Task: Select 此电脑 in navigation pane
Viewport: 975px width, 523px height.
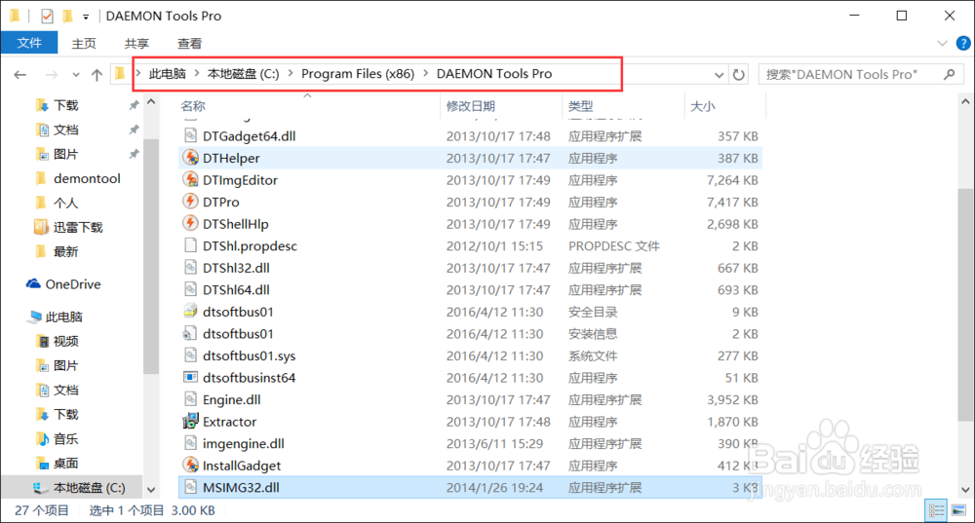Action: tap(63, 317)
